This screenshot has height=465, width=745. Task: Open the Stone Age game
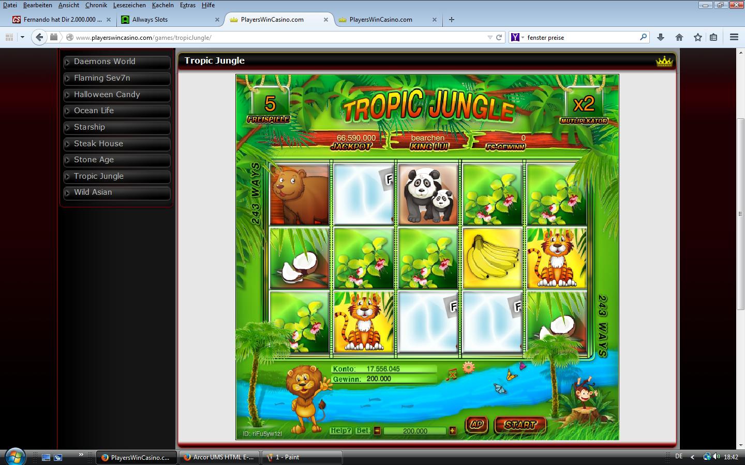tap(117, 160)
